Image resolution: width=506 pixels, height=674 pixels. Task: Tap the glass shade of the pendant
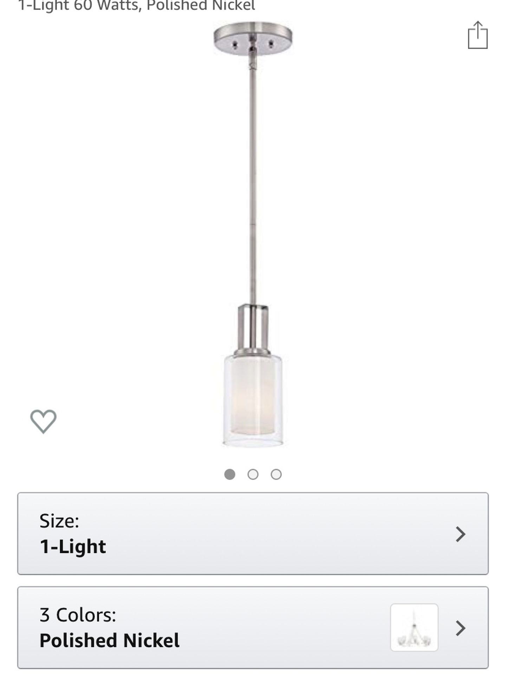[x=253, y=401]
